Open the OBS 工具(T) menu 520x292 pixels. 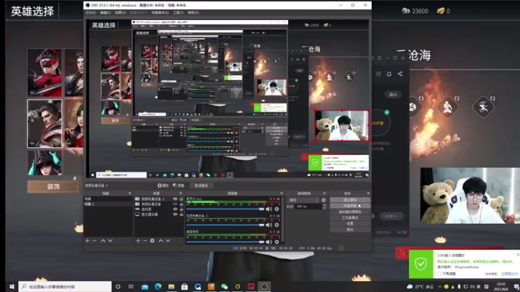tap(178, 12)
